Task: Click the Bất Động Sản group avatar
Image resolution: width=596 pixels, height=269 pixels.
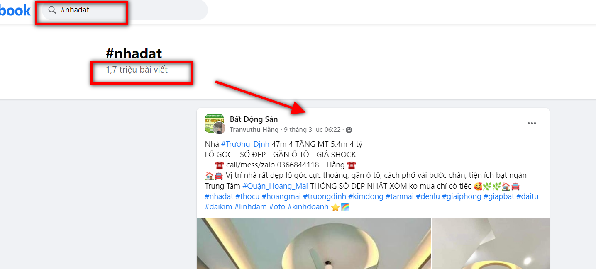Action: [x=215, y=124]
